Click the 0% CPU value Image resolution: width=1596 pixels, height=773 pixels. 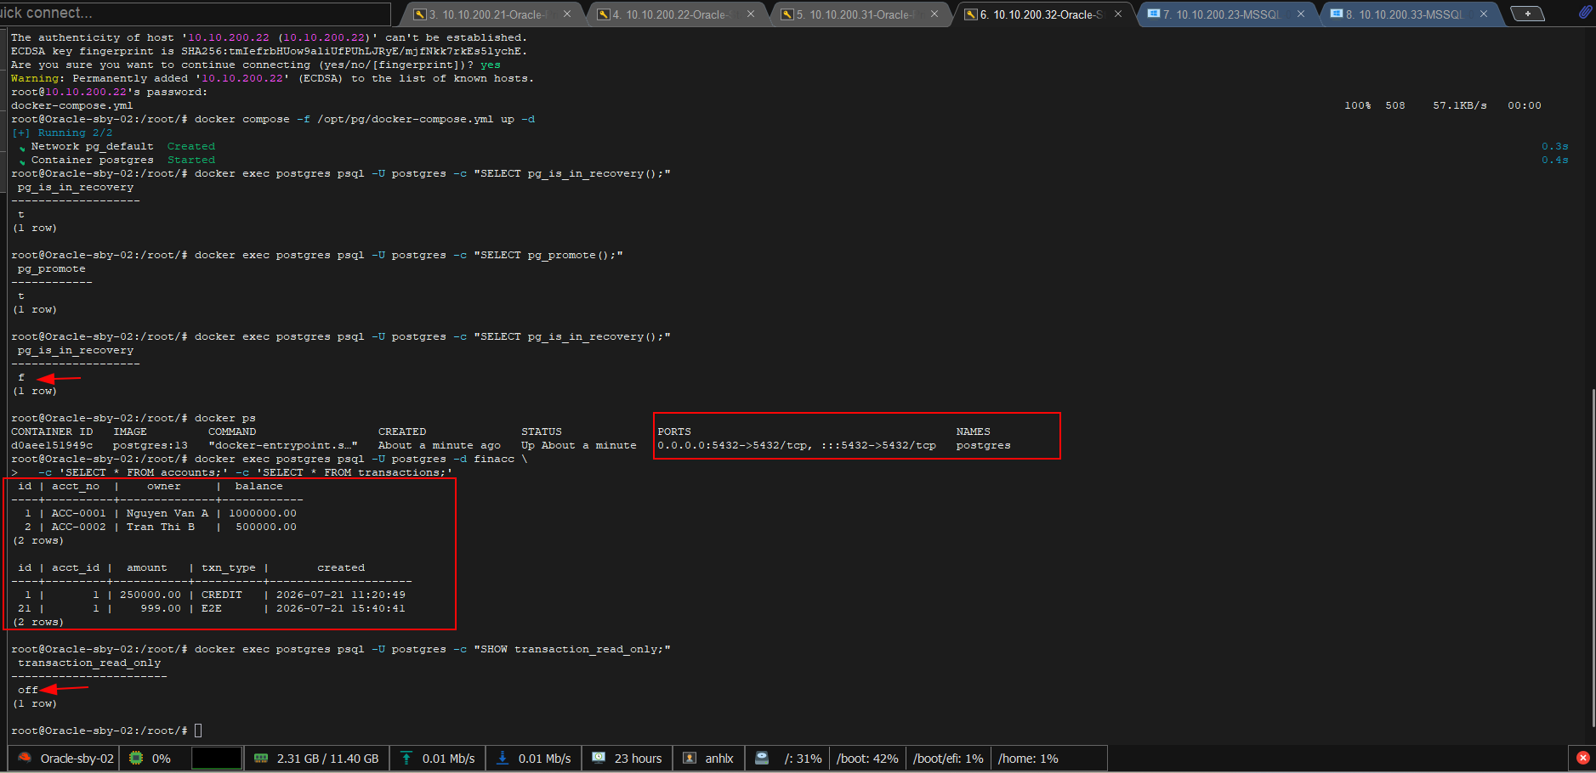pyautogui.click(x=161, y=759)
